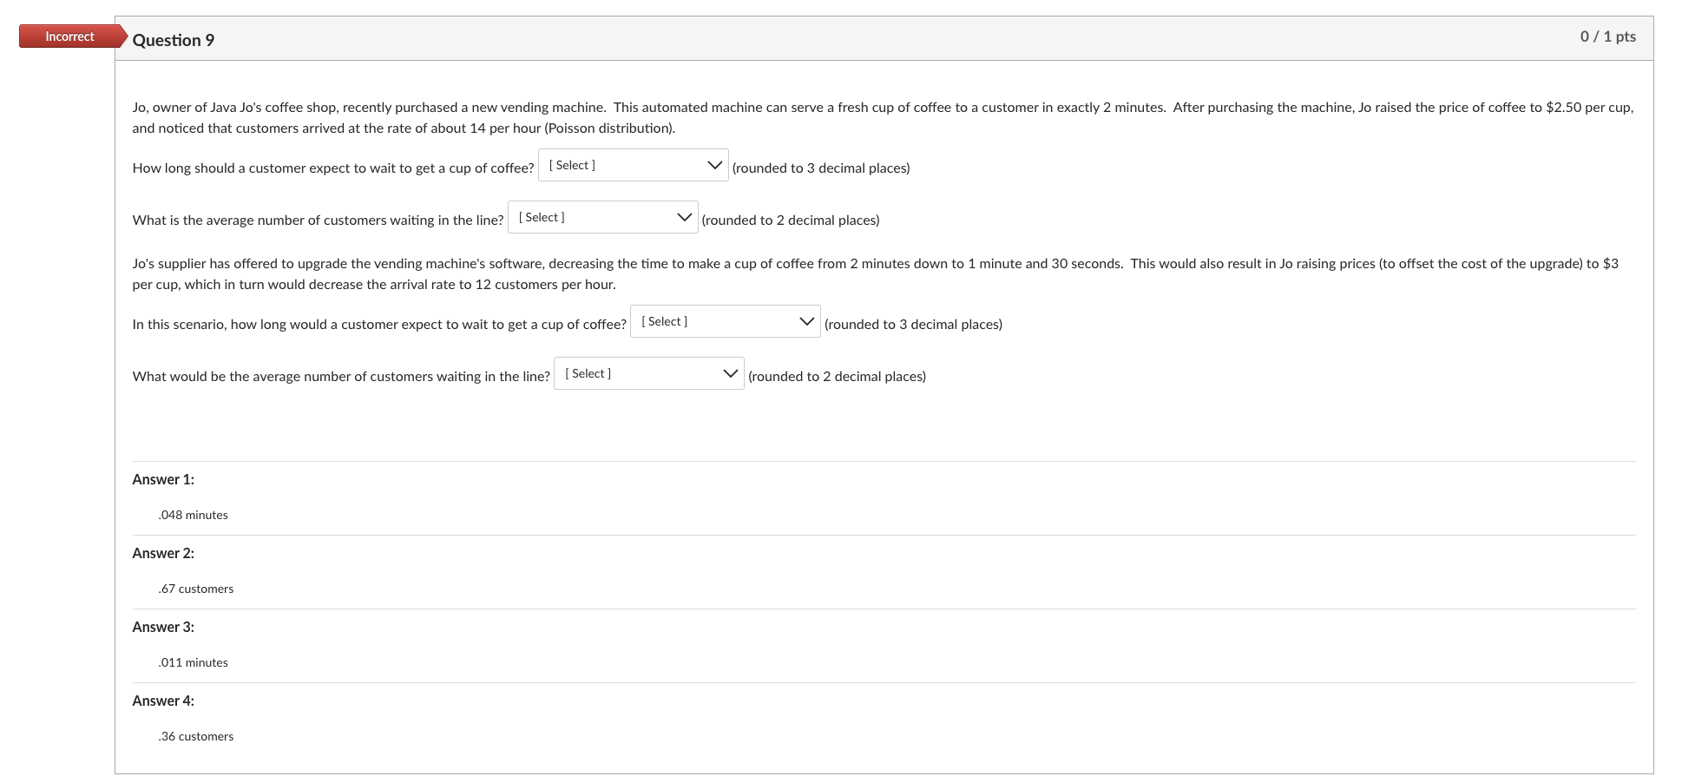Click the red Incorrect flag banner
This screenshot has width=1682, height=783.
click(69, 36)
